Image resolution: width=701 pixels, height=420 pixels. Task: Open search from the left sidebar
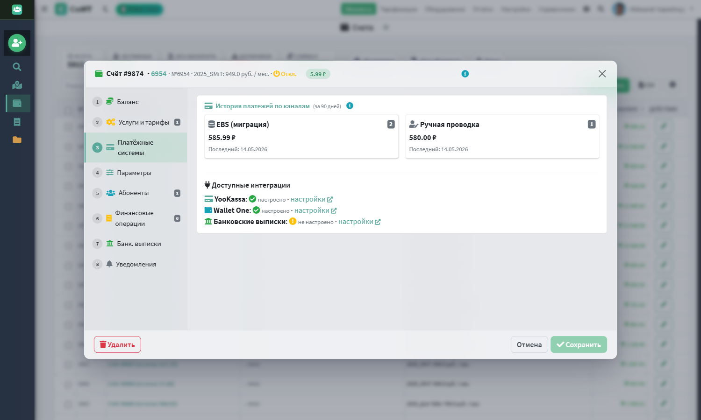17,67
